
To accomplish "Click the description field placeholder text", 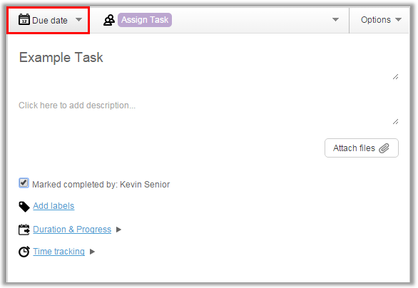I will coord(77,106).
